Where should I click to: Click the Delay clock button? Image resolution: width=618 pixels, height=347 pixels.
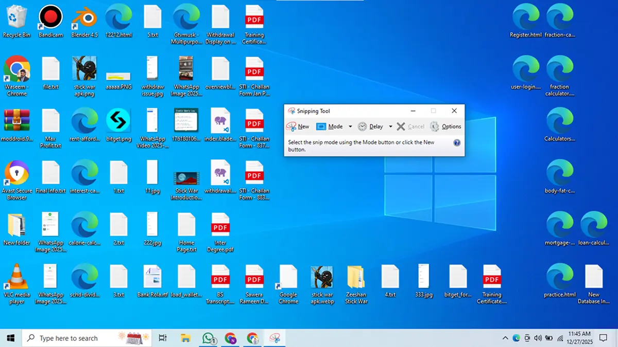pos(371,126)
